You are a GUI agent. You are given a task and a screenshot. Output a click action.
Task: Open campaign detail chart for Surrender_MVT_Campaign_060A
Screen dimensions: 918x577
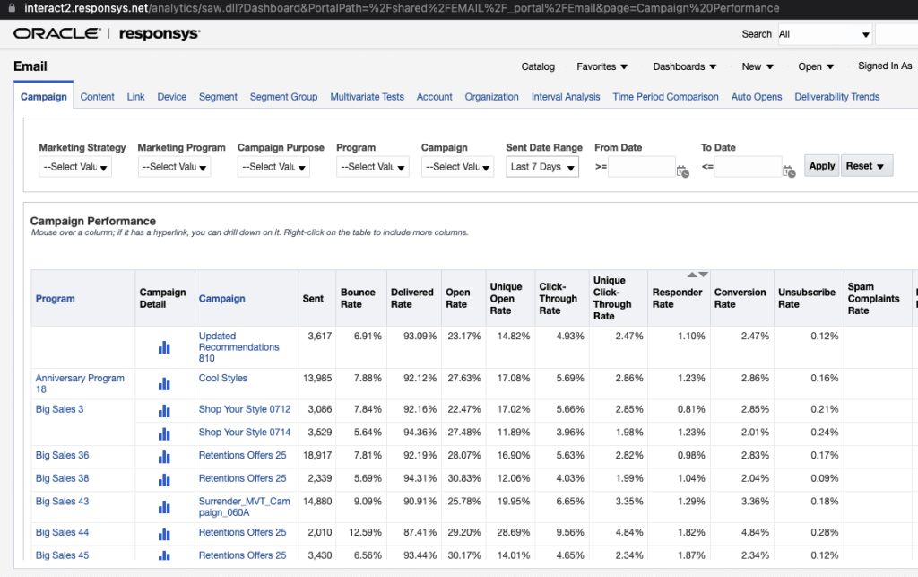(x=164, y=507)
